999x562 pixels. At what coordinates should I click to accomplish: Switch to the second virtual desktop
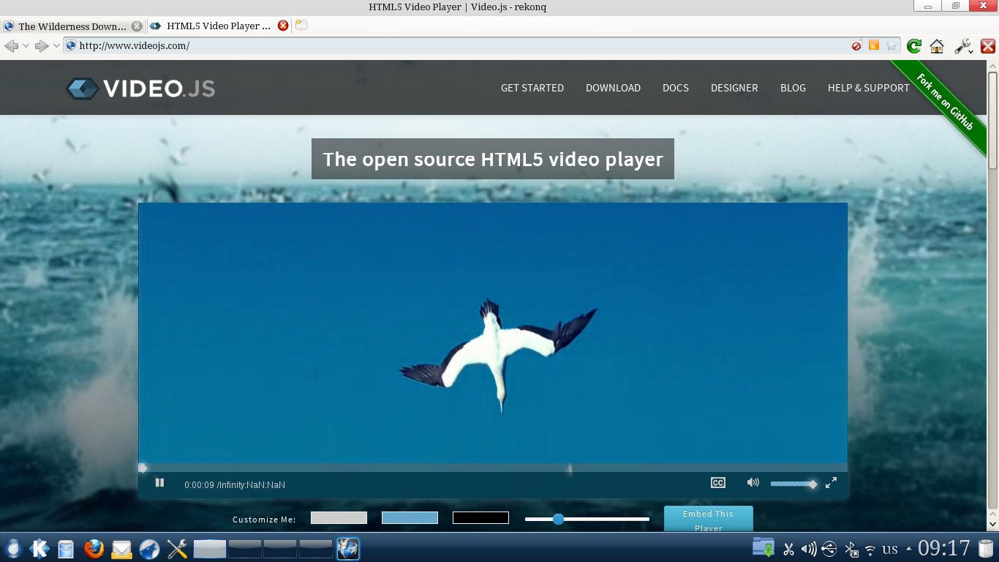[245, 549]
